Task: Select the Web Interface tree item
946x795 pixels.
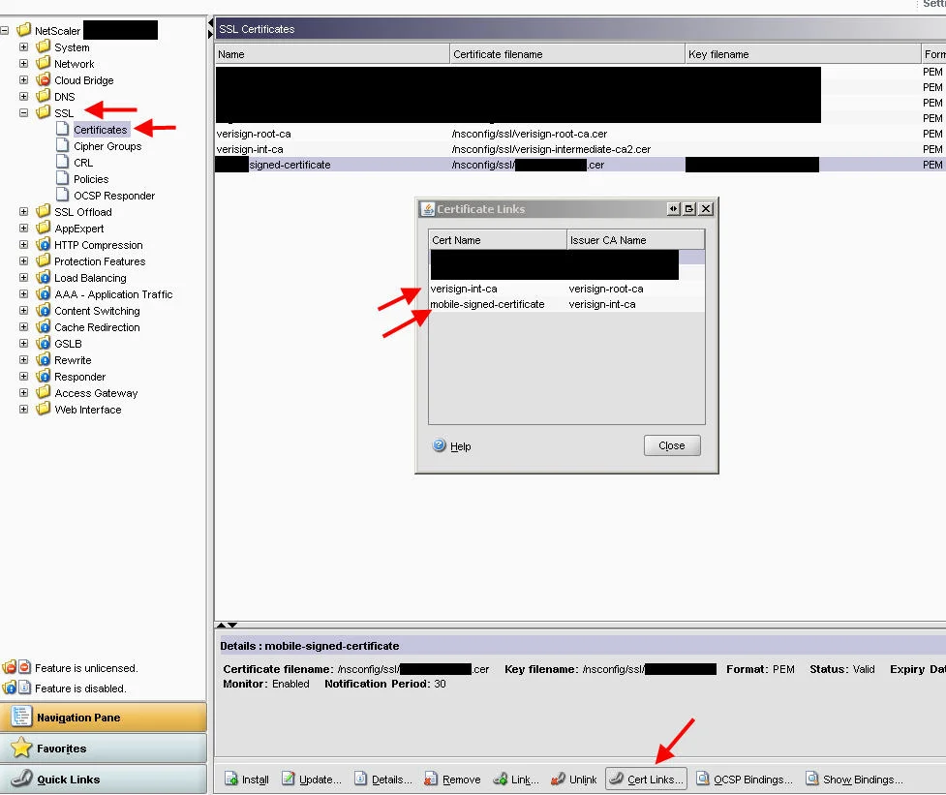Action: coord(88,410)
